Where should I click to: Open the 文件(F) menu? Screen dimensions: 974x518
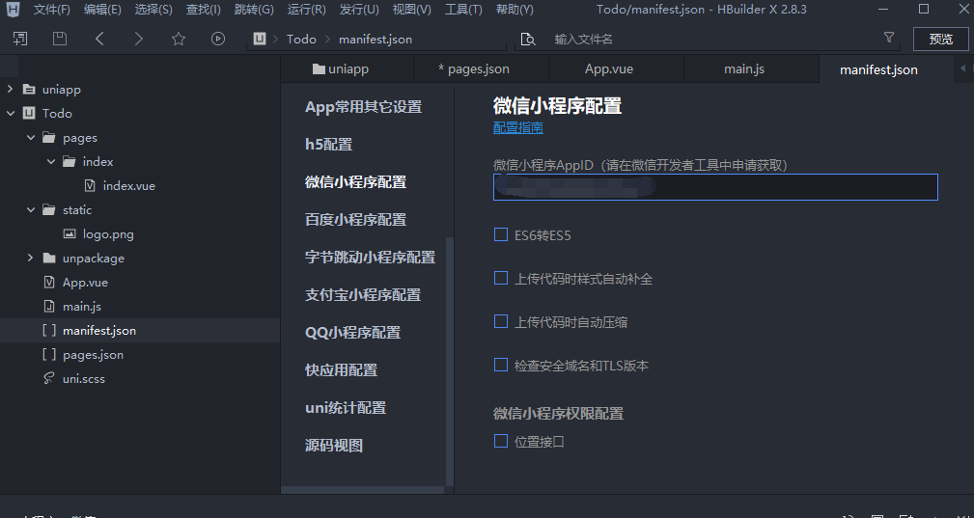(51, 10)
